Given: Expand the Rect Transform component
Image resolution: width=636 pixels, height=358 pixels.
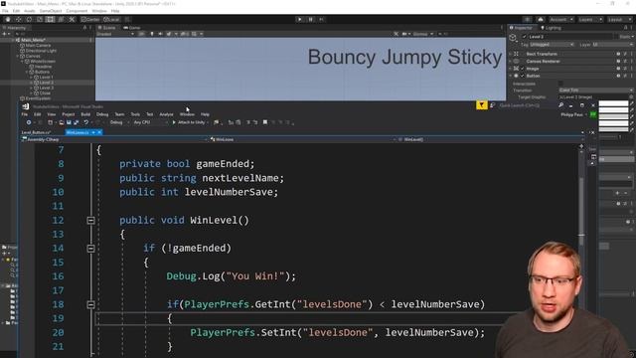Looking at the screenshot, I should point(511,54).
